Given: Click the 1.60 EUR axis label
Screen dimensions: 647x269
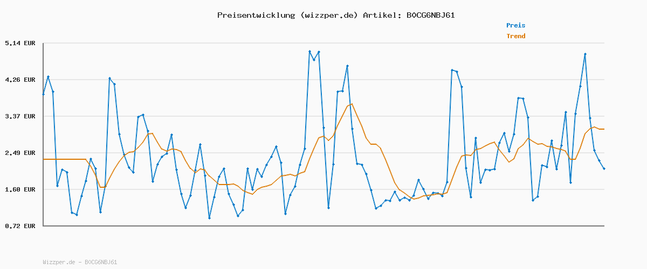Looking at the screenshot, I should pos(20,189).
